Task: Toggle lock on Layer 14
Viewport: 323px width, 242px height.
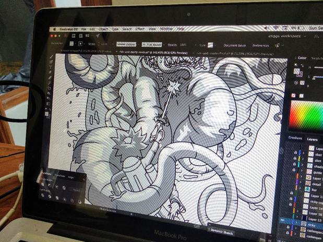Action: pos(290,204)
